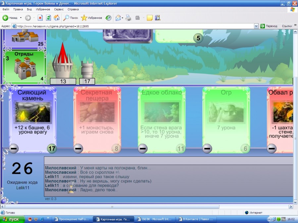The image size is (298, 223).
Task: Open the Back button history dropdown arrow
Action: point(21,18)
